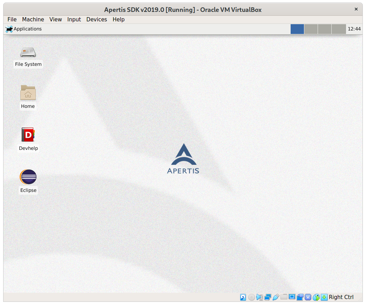The height and width of the screenshot is (305, 366).
Task: Click the display settings status icon
Action: click(292, 297)
